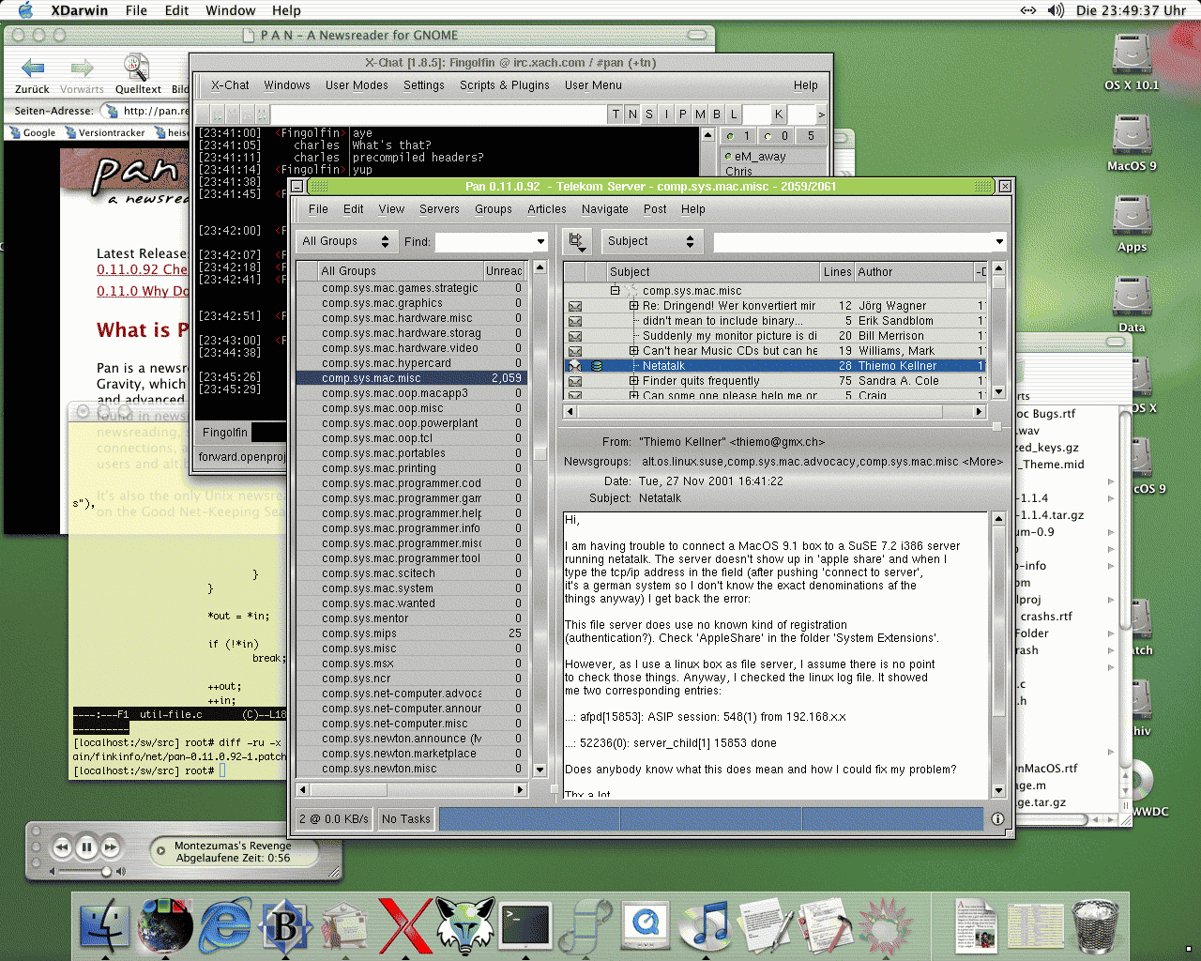Expand Finder quits frequently thread
The height and width of the screenshot is (961, 1201).
pyautogui.click(x=633, y=381)
